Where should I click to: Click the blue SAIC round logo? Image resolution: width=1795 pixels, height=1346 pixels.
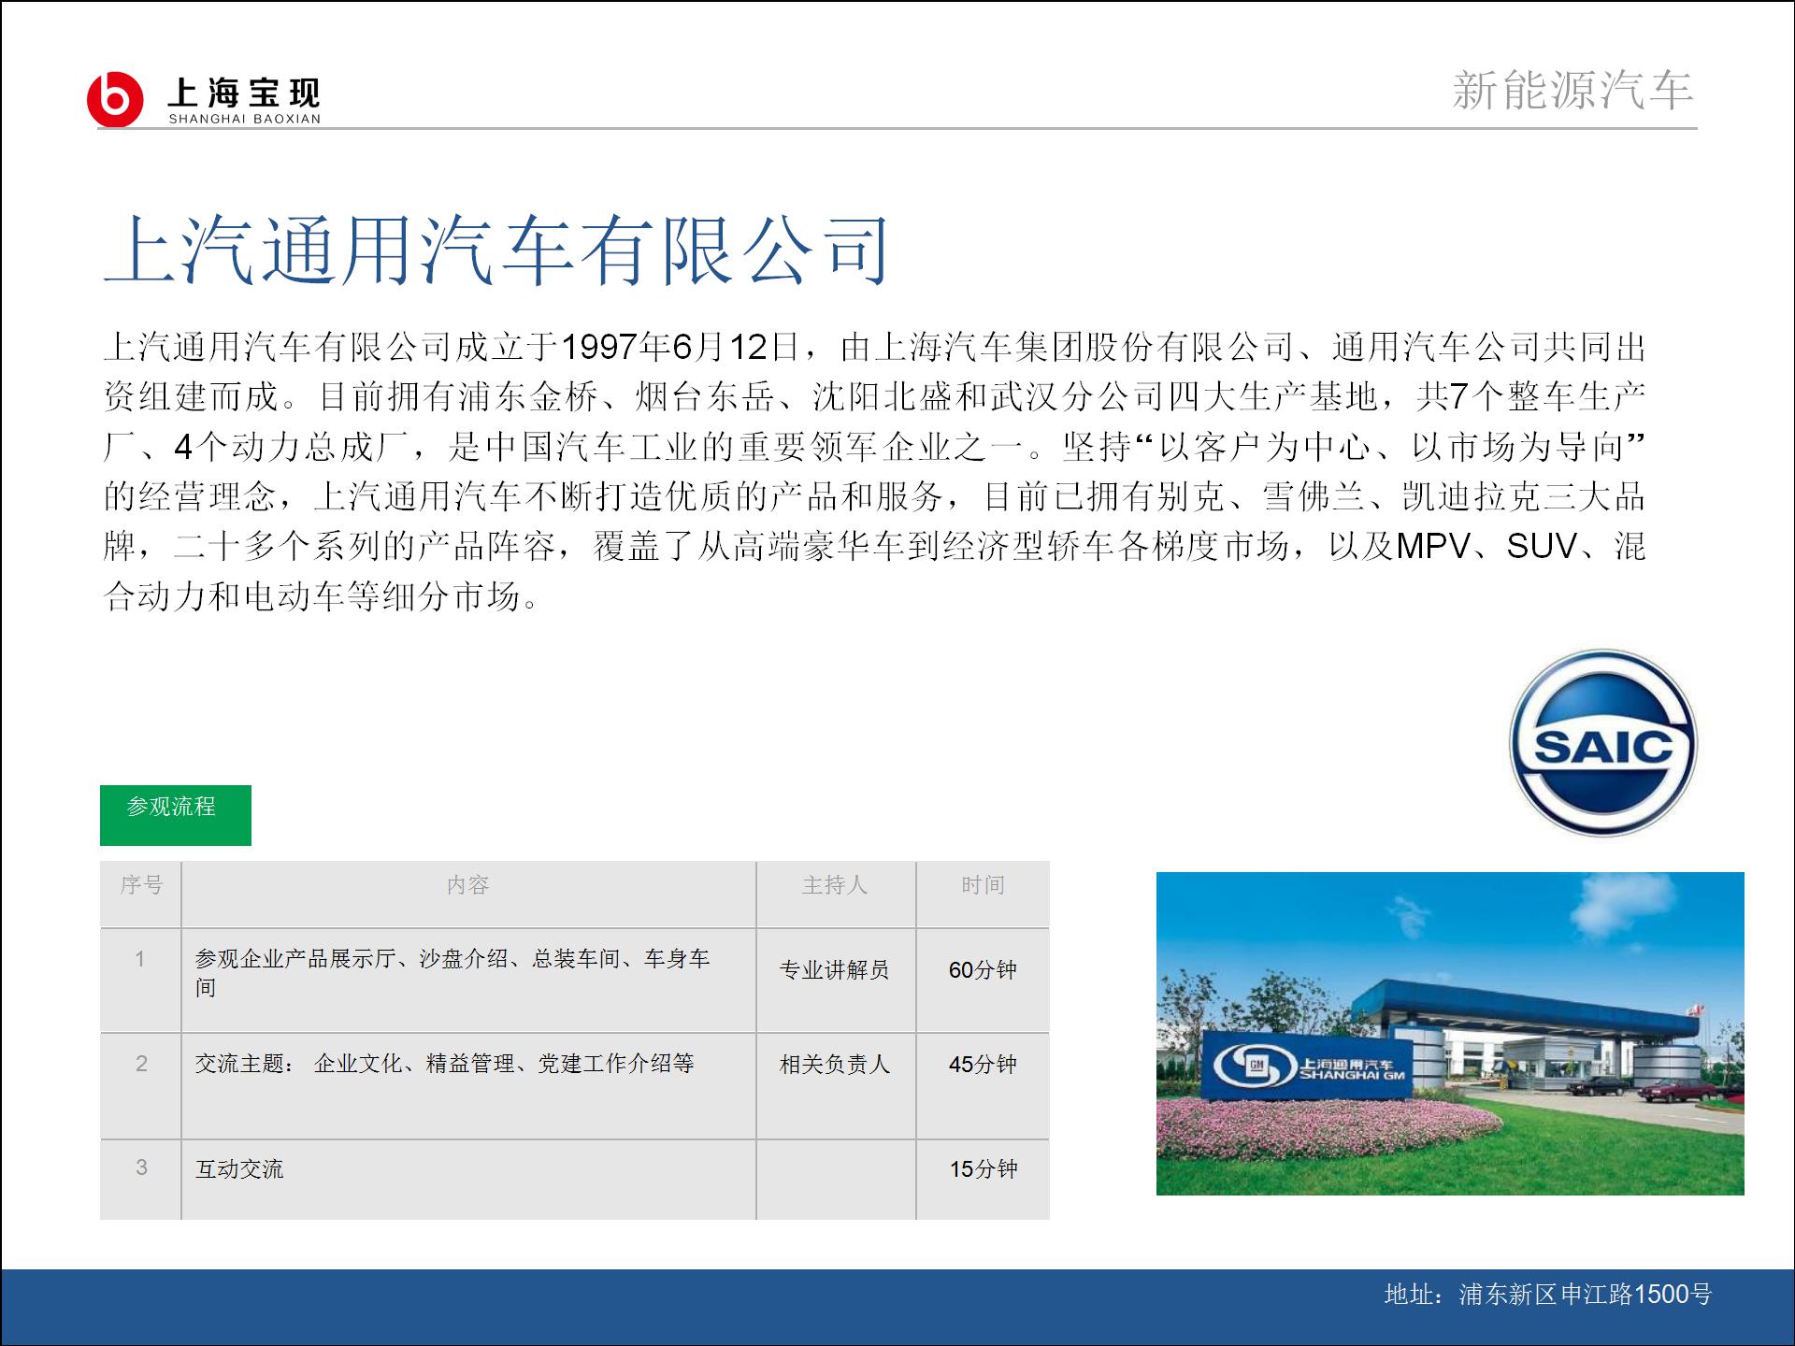coord(1603,743)
